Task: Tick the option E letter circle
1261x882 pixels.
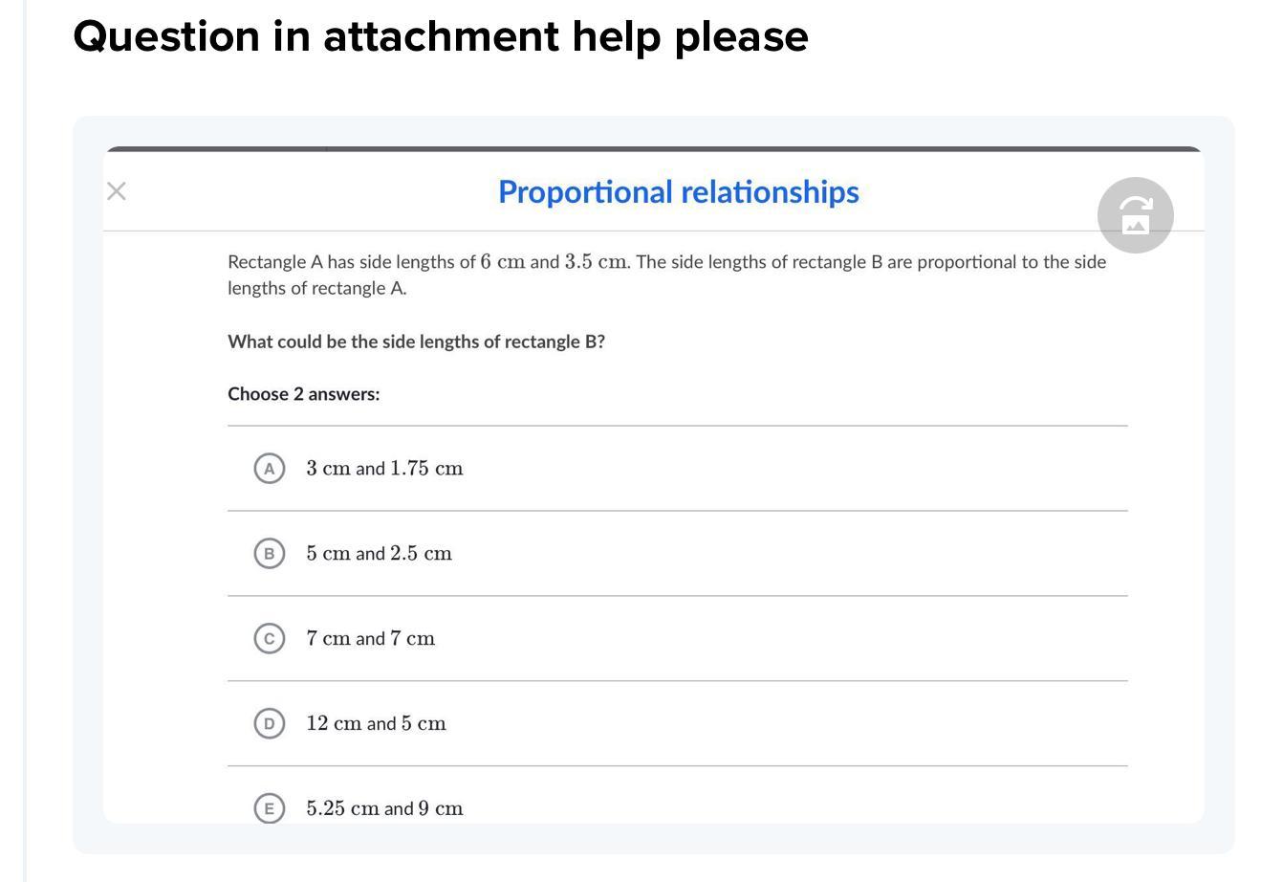Action: (270, 808)
